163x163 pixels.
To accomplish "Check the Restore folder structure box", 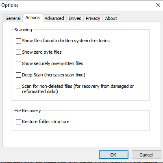I will click(x=18, y=122).
